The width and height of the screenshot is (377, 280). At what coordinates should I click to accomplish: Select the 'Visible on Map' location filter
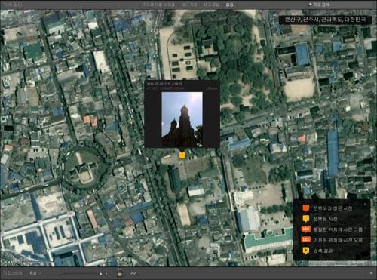159,5
